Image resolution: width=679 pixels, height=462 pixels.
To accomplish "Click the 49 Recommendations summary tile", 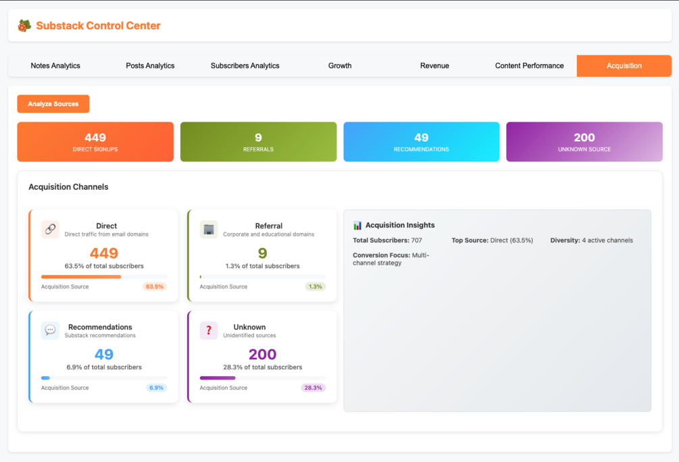I will (422, 142).
